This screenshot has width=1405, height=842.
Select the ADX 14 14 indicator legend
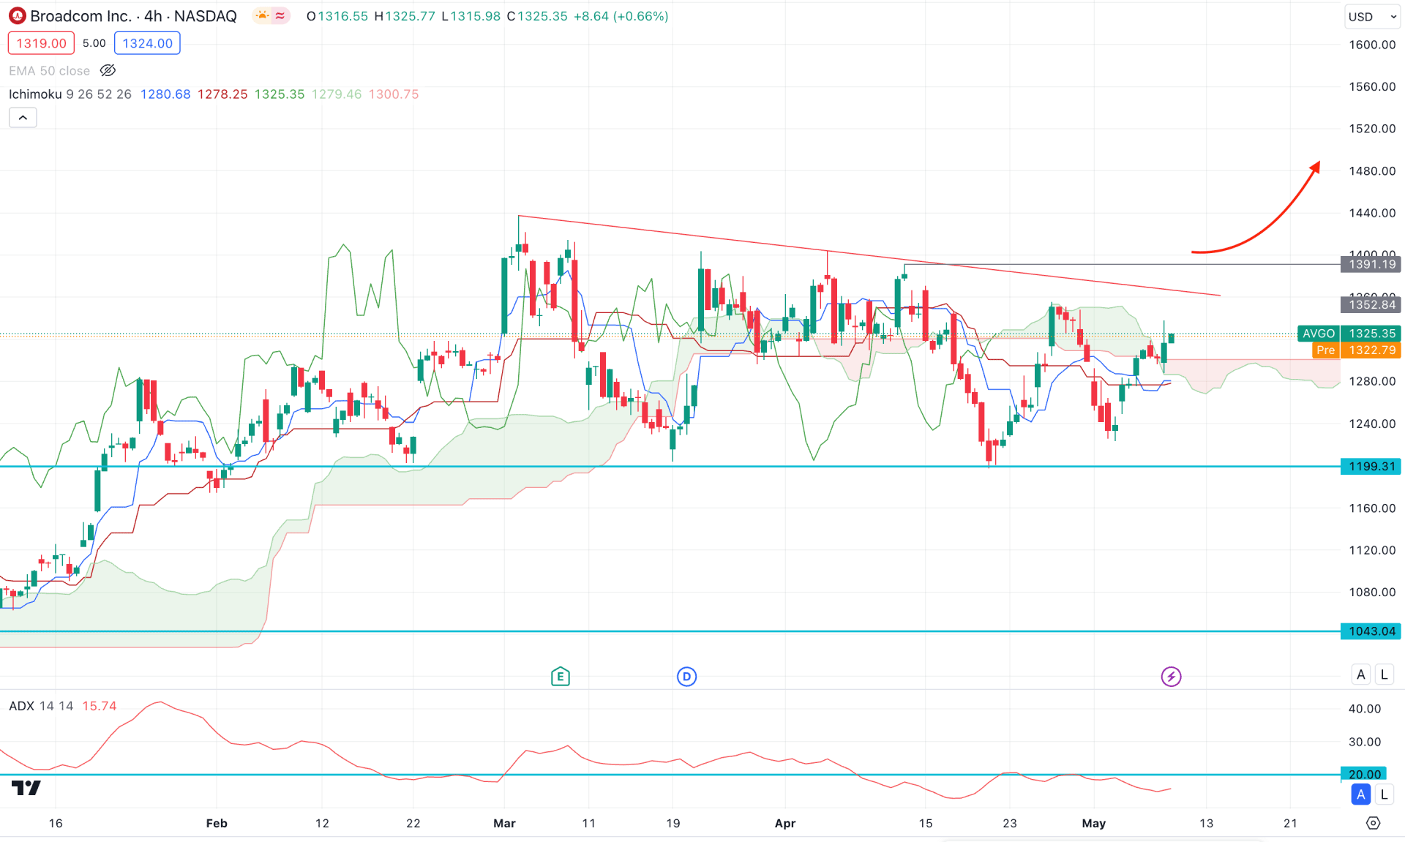click(x=41, y=706)
